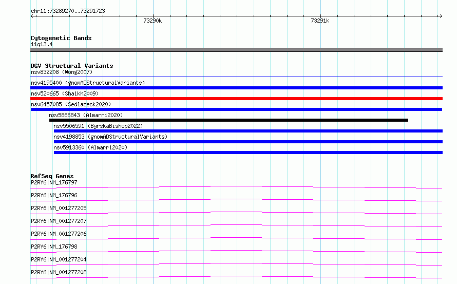
Task: Open transcript P2RY6|NM_176798 label
Action: (54, 247)
